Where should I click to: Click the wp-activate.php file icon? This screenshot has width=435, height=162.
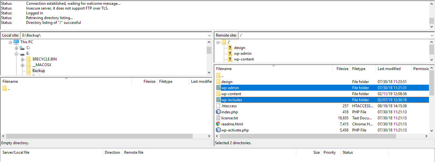coord(218,130)
